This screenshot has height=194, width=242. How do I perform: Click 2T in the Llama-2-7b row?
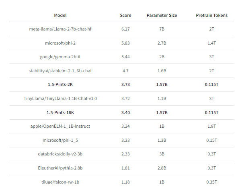point(211,29)
